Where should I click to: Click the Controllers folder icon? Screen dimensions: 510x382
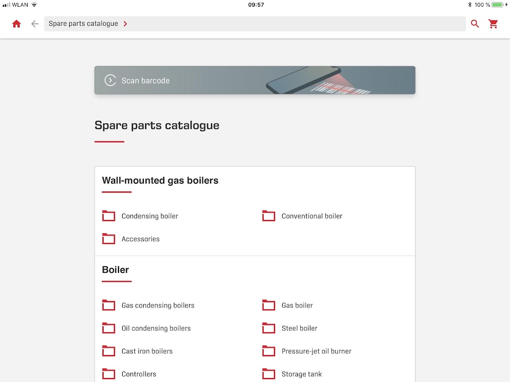click(108, 374)
